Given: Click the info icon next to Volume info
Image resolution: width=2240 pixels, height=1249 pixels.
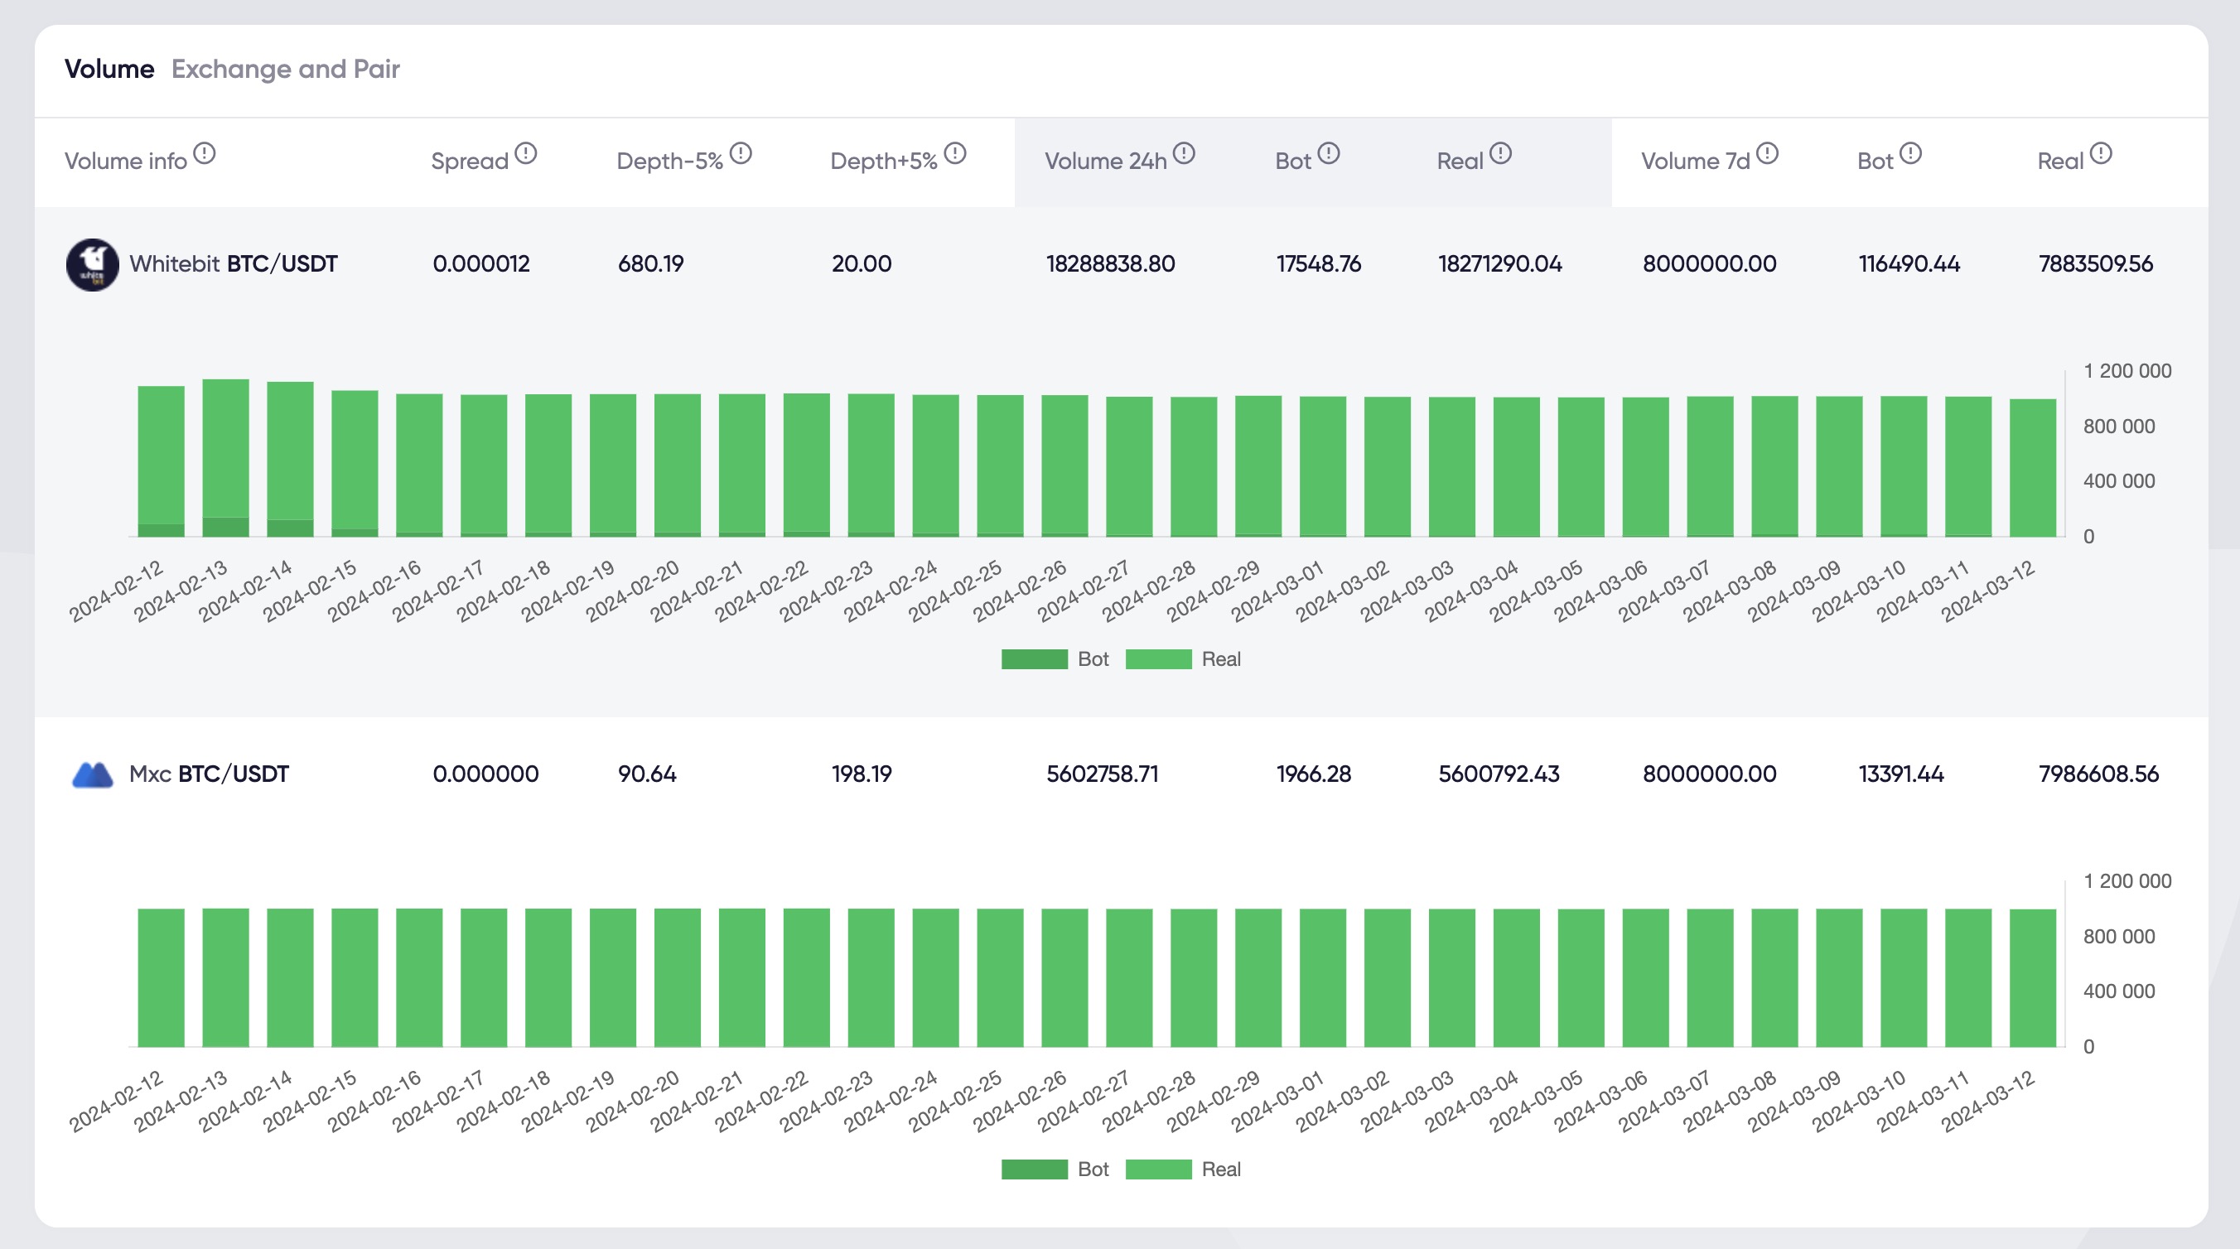Looking at the screenshot, I should (205, 154).
